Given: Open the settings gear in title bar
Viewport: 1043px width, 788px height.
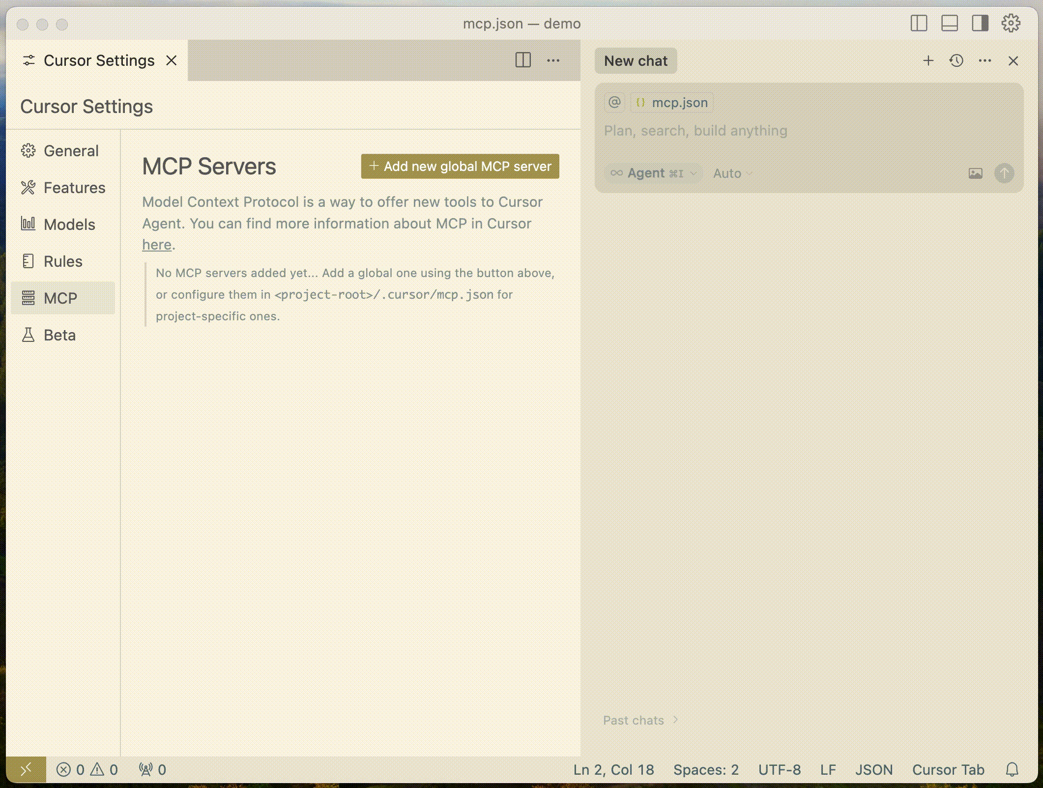Looking at the screenshot, I should click(x=1011, y=23).
